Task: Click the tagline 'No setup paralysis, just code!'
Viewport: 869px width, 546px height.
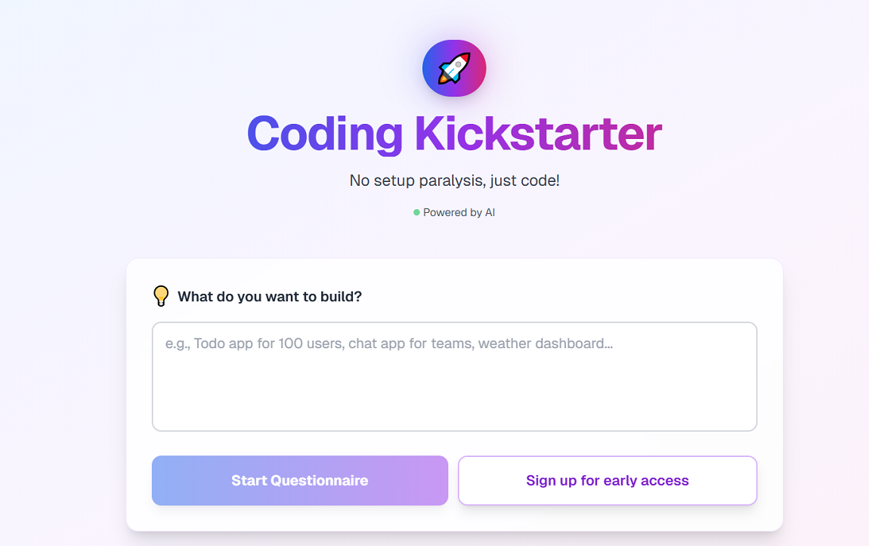Action: pyautogui.click(x=454, y=180)
